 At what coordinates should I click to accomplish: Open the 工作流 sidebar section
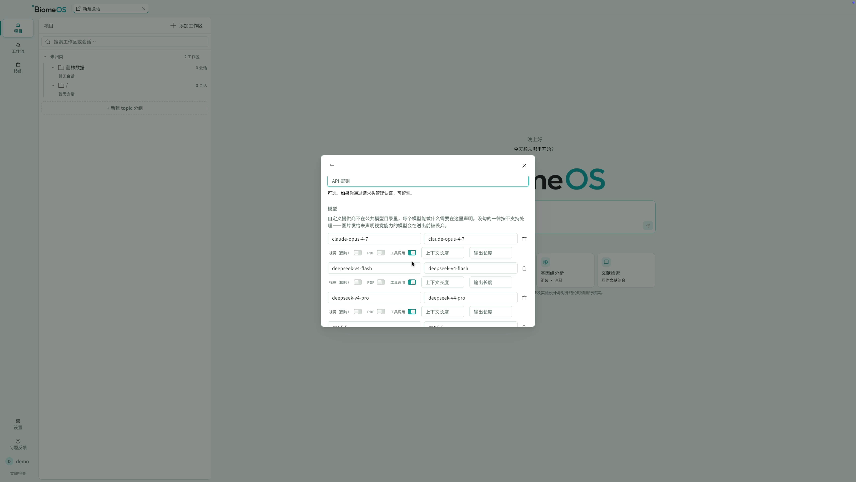18,48
